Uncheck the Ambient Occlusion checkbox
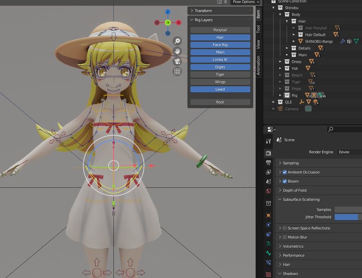This screenshot has width=362, height=278. [x=285, y=172]
